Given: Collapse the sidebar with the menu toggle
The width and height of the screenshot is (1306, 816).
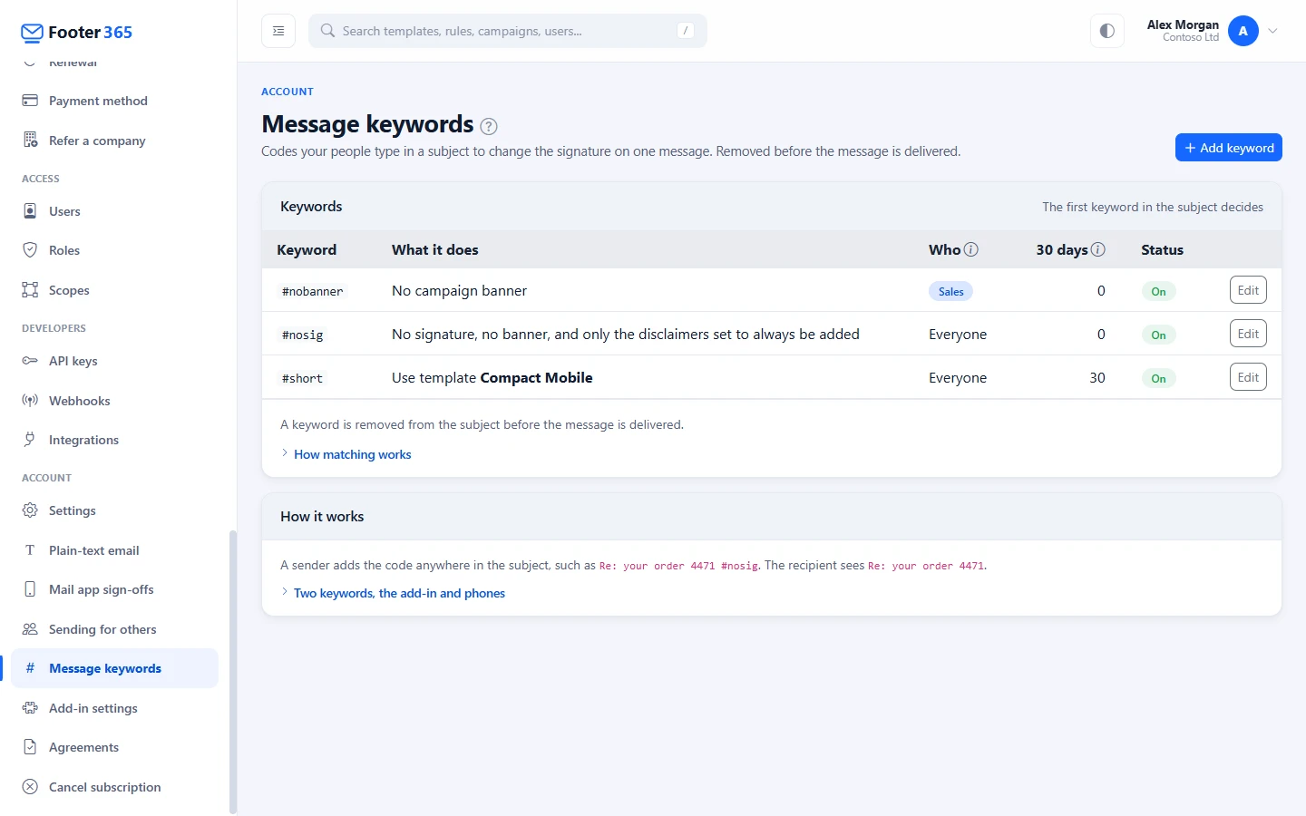Looking at the screenshot, I should tap(278, 31).
